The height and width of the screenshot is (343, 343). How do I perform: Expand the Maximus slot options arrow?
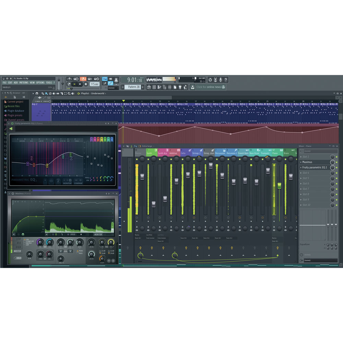tap(301, 162)
